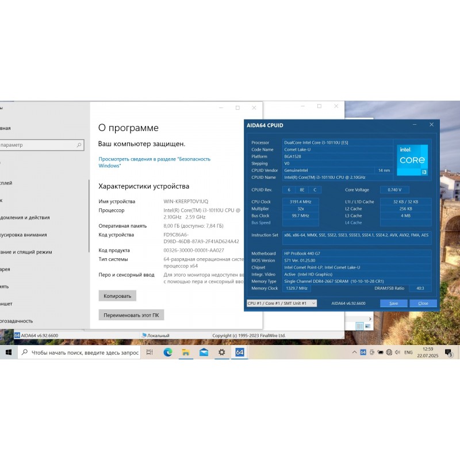Image resolution: width=460 pixels, height=460 pixels.
Task: Click the AIDA64 logo in the status bar
Action: tap(17, 335)
